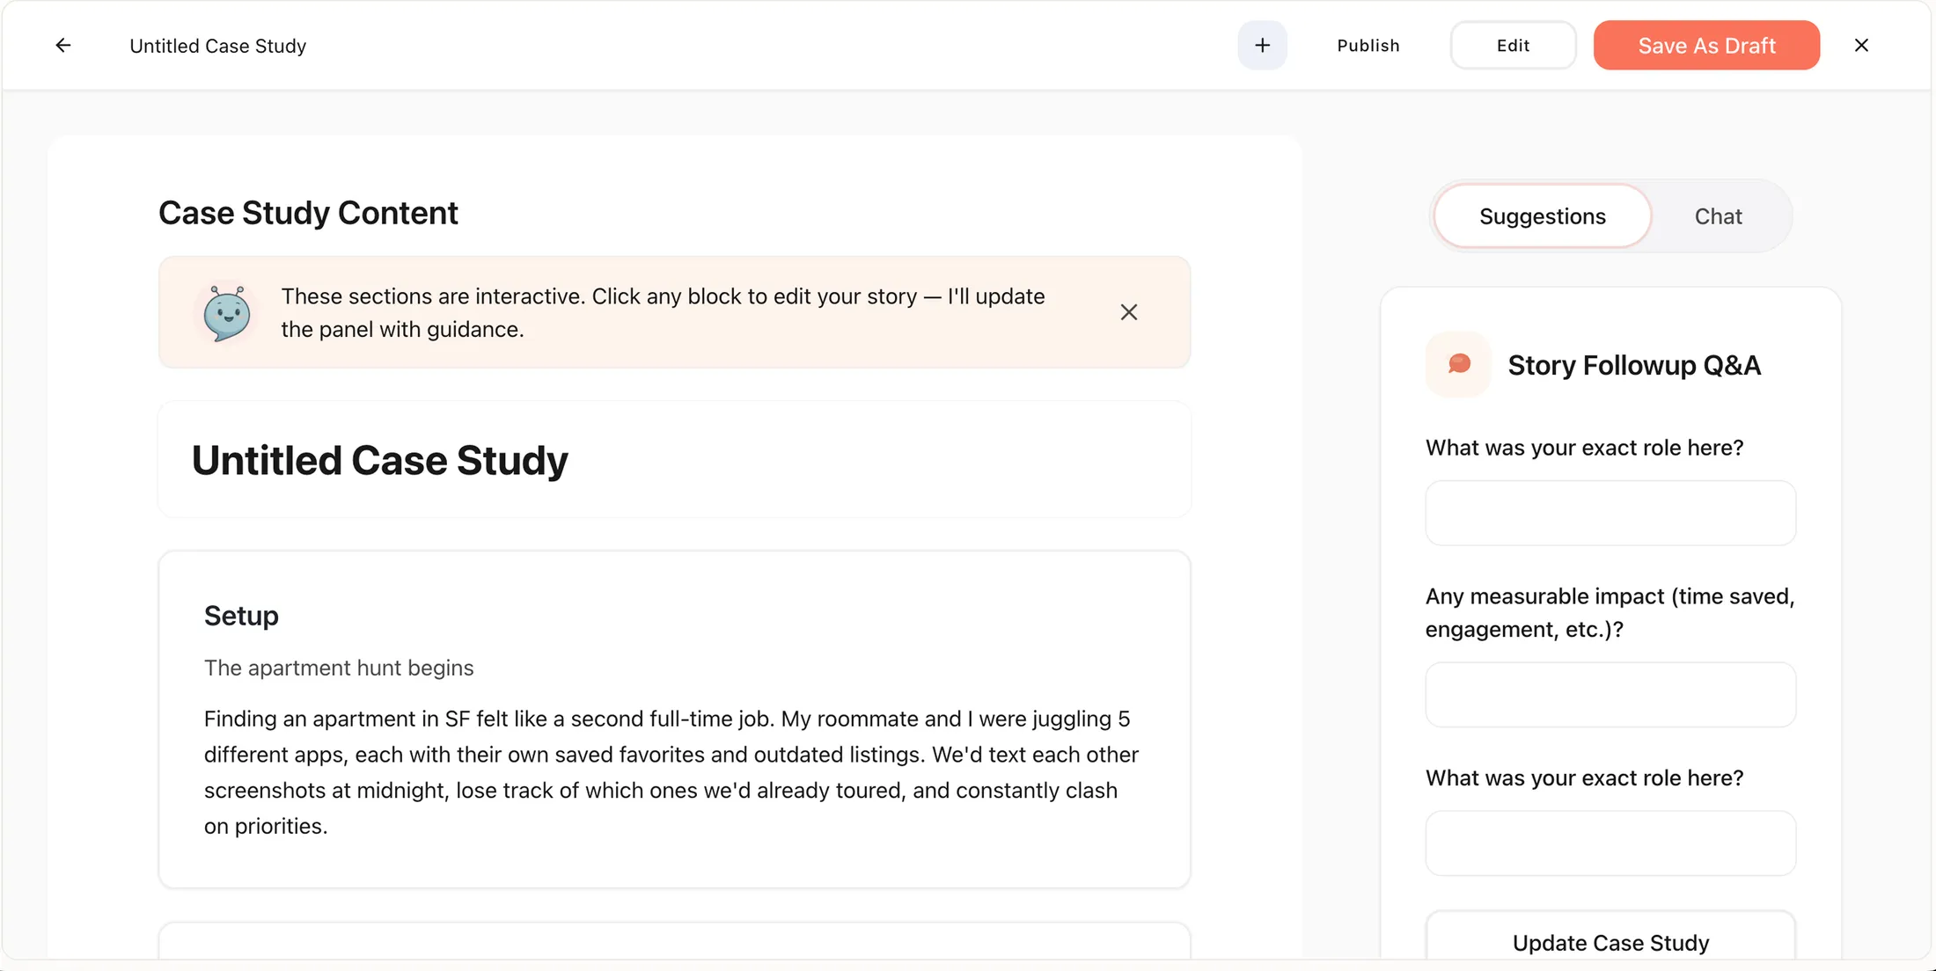This screenshot has height=971, width=1936.
Task: Click the Edit button
Action: click(1513, 45)
